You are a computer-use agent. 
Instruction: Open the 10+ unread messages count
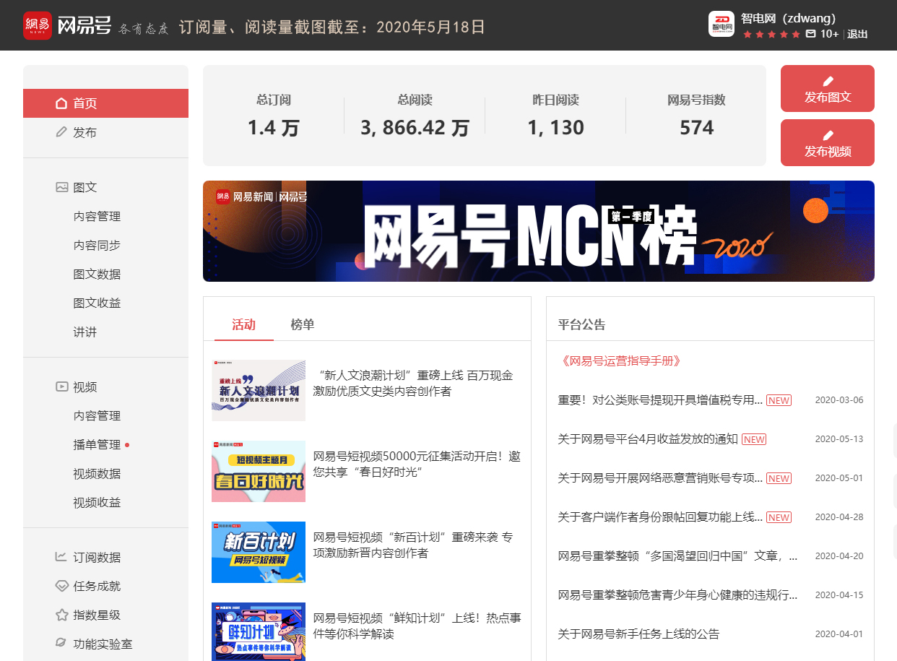(830, 34)
